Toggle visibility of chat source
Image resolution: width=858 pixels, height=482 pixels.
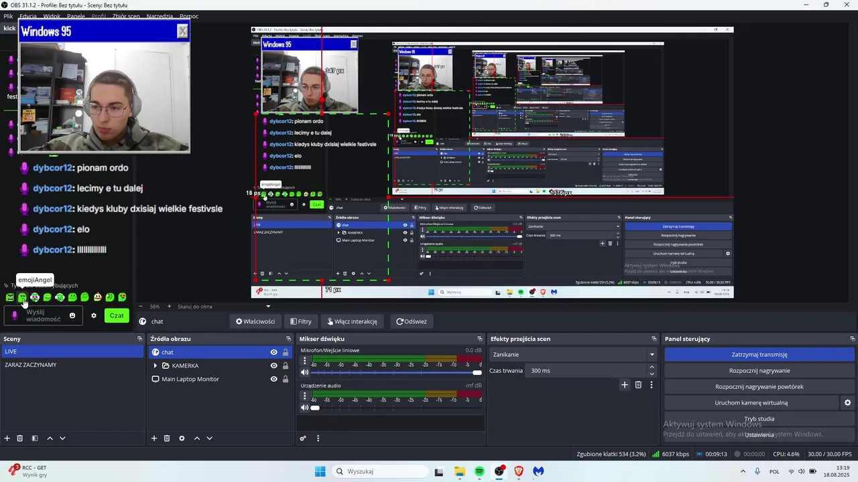(273, 352)
